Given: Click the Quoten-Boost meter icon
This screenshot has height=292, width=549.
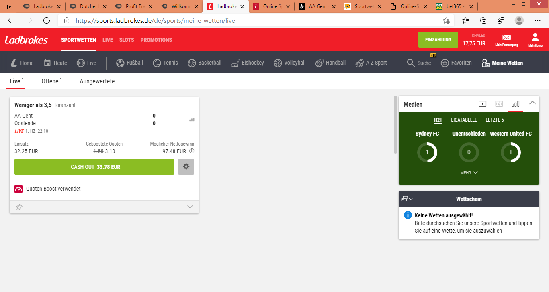Looking at the screenshot, I should [18, 189].
